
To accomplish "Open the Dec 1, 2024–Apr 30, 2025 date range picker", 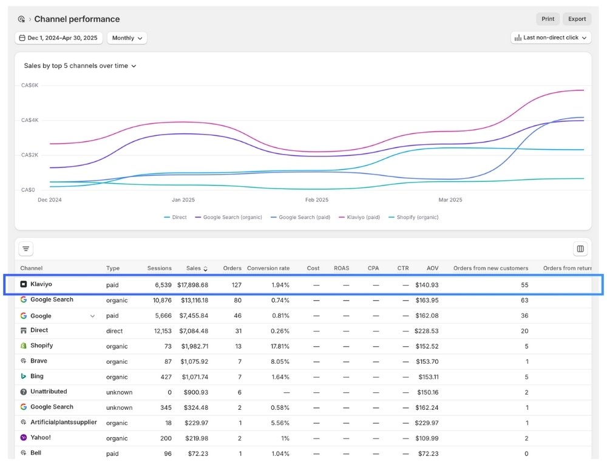I will pos(59,38).
